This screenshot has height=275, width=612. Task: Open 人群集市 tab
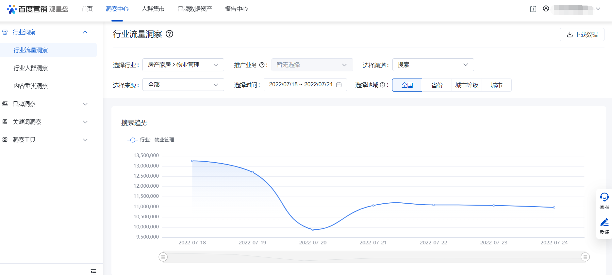click(x=153, y=9)
